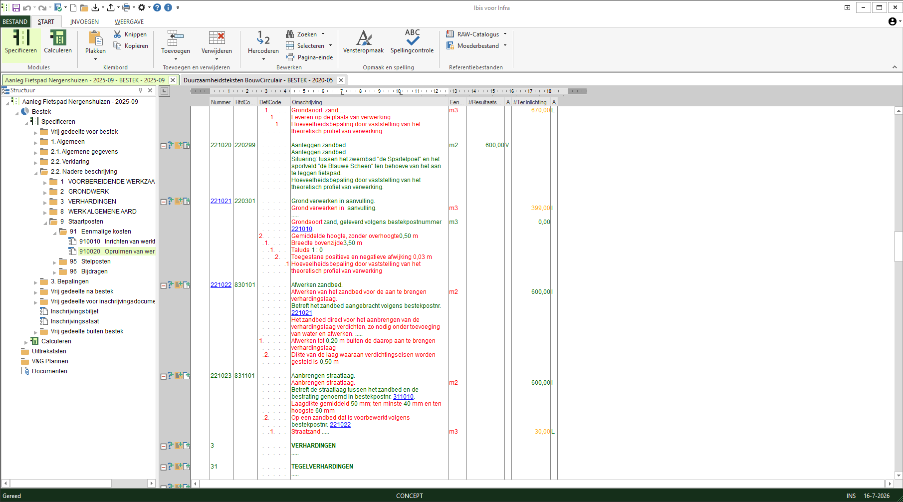Click the checklist validation icon with green check
The width and height of the screenshot is (903, 502).
tap(58, 7)
